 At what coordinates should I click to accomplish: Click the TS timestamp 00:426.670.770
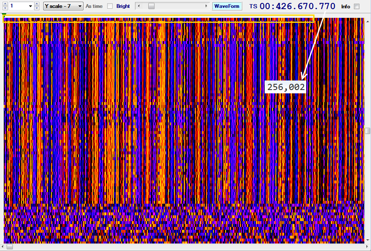pyautogui.click(x=297, y=6)
